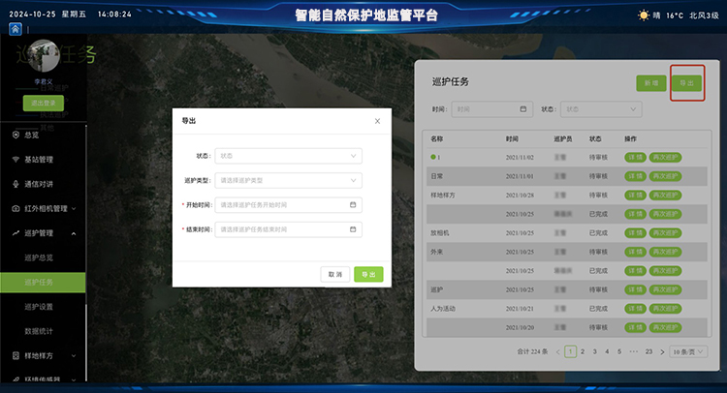Click 详情 for the 样地样方 task row
This screenshot has height=393, width=727.
tap(635, 196)
